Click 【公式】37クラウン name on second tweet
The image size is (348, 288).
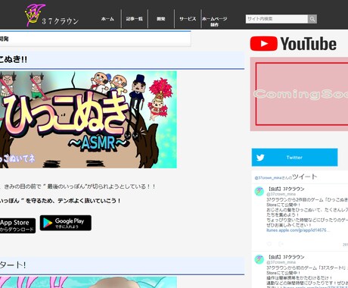(x=285, y=257)
